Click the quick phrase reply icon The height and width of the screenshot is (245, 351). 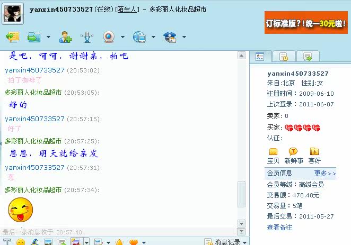pyautogui.click(x=62, y=242)
